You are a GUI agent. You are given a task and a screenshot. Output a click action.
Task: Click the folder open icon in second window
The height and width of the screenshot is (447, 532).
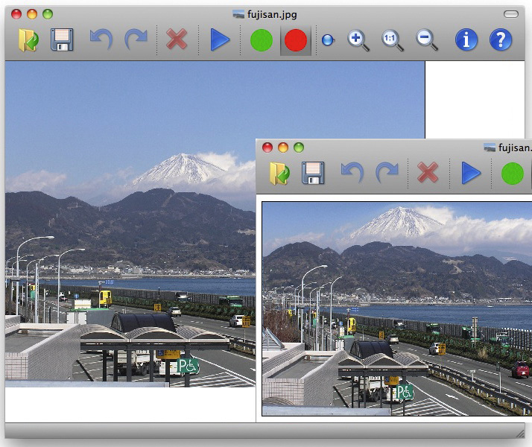pos(279,174)
